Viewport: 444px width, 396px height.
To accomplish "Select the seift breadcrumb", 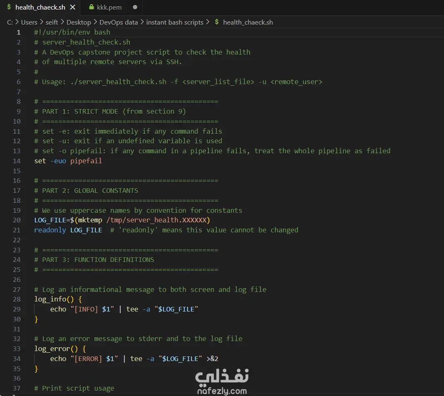I will pos(52,22).
